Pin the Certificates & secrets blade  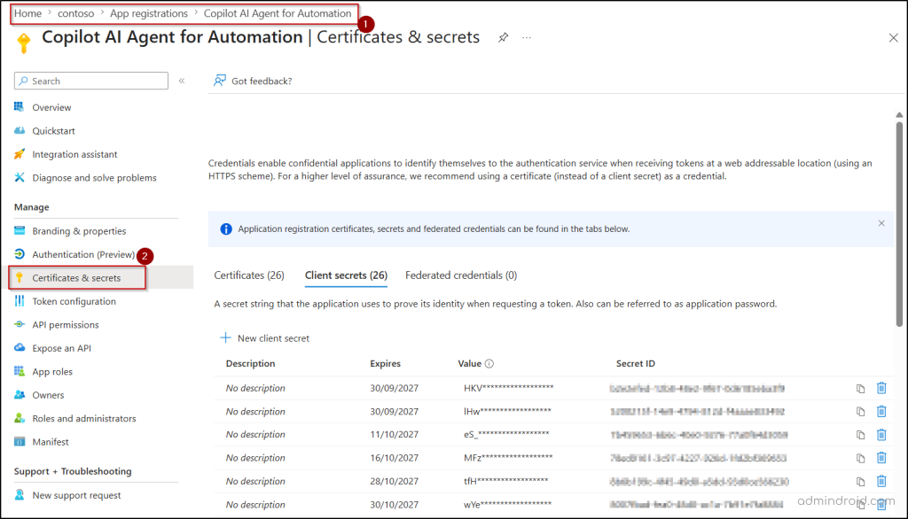coord(504,37)
